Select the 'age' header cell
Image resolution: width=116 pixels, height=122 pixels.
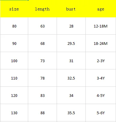pyautogui.click(x=101, y=9)
